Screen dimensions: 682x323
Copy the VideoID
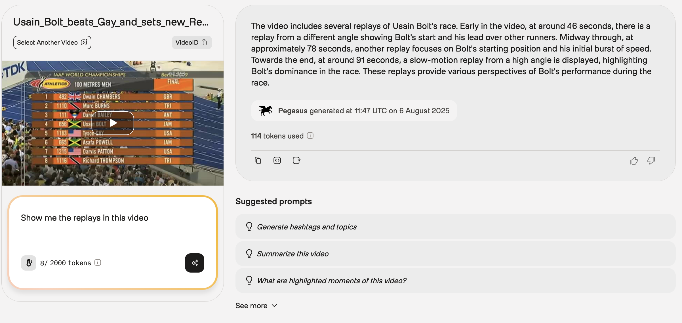[191, 42]
